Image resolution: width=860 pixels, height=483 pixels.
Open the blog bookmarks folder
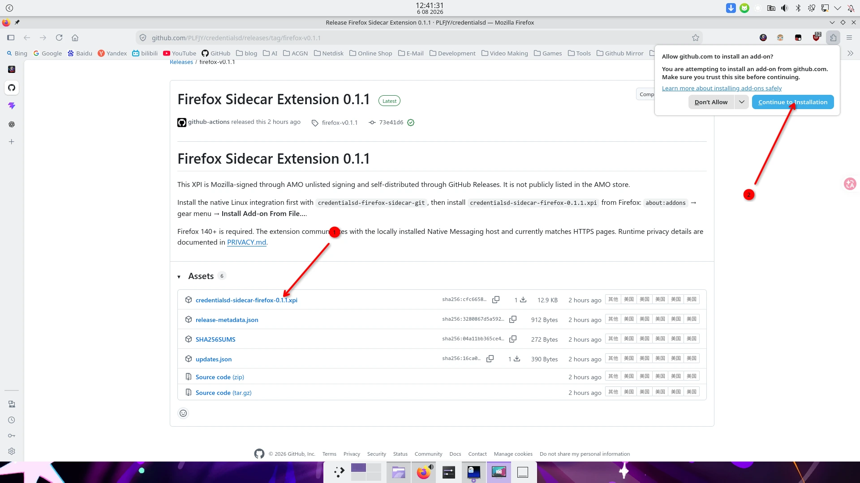246,53
